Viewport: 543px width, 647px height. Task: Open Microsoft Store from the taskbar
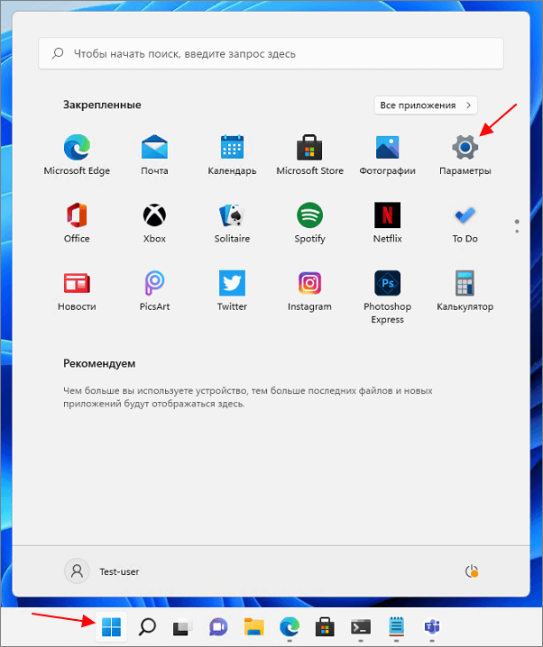(325, 627)
